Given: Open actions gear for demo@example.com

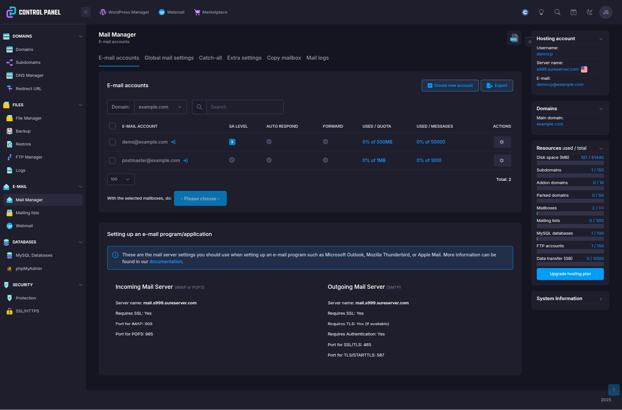Looking at the screenshot, I should click(502, 142).
